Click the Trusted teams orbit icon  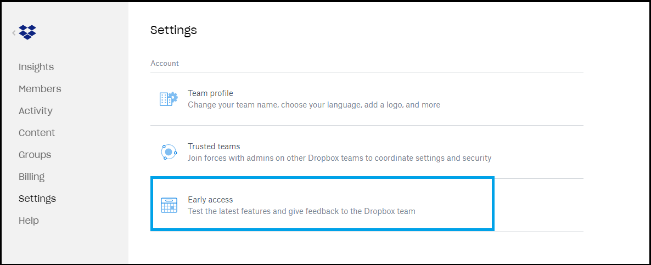169,152
